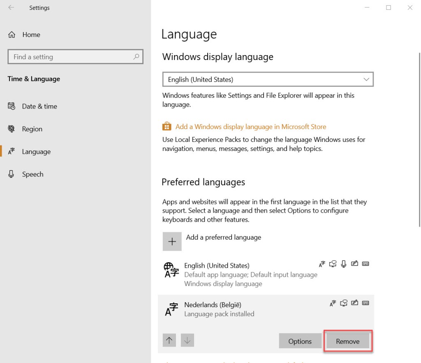Open Add a Windows display language link
The image size is (421, 363).
[250, 127]
